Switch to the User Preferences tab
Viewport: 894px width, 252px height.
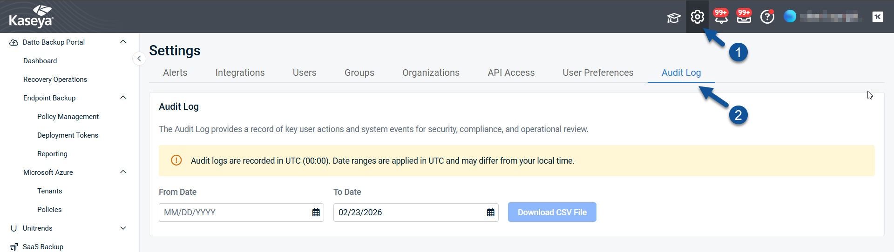tap(598, 73)
